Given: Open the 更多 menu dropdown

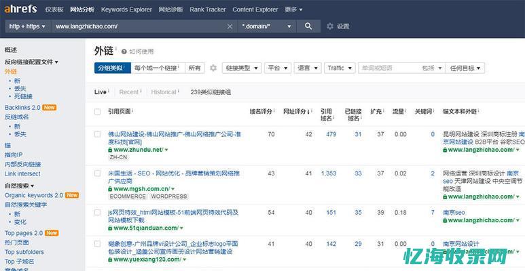Looking at the screenshot, I should click(x=293, y=9).
